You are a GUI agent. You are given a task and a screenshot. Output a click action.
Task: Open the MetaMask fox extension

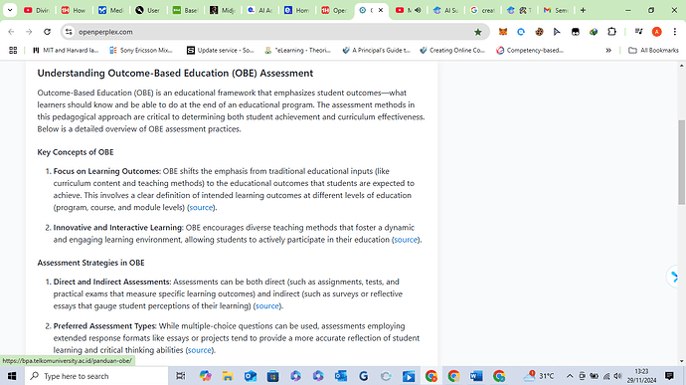[x=503, y=32]
